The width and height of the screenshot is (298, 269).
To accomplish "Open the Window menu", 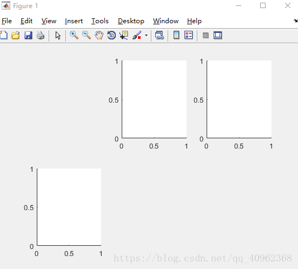I will tap(165, 21).
